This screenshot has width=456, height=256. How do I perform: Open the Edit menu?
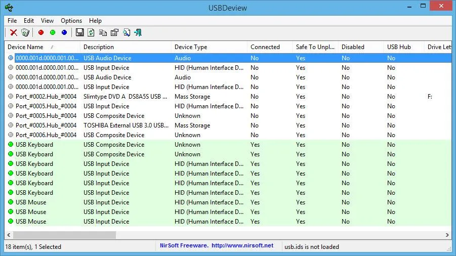point(29,21)
